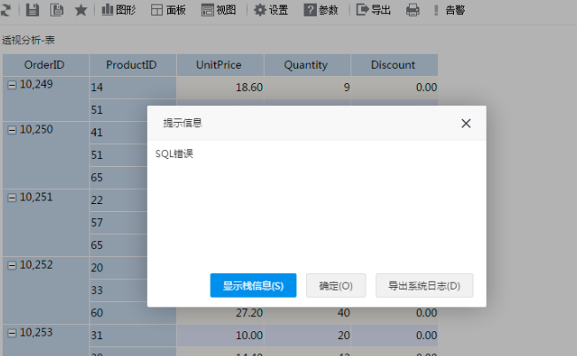Image resolution: width=577 pixels, height=356 pixels.
Task: Click 显示栈信息(S) button
Action: [x=253, y=285]
